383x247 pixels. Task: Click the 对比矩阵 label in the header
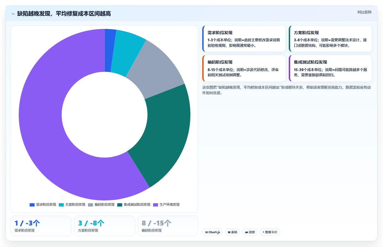(x=364, y=12)
